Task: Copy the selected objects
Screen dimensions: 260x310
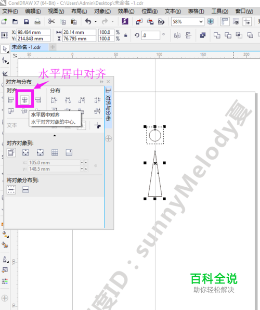Action: pos(63,21)
